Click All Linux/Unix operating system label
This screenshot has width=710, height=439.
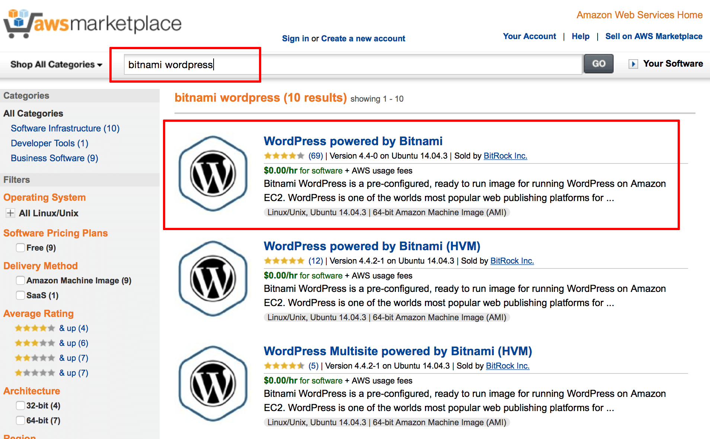[49, 213]
